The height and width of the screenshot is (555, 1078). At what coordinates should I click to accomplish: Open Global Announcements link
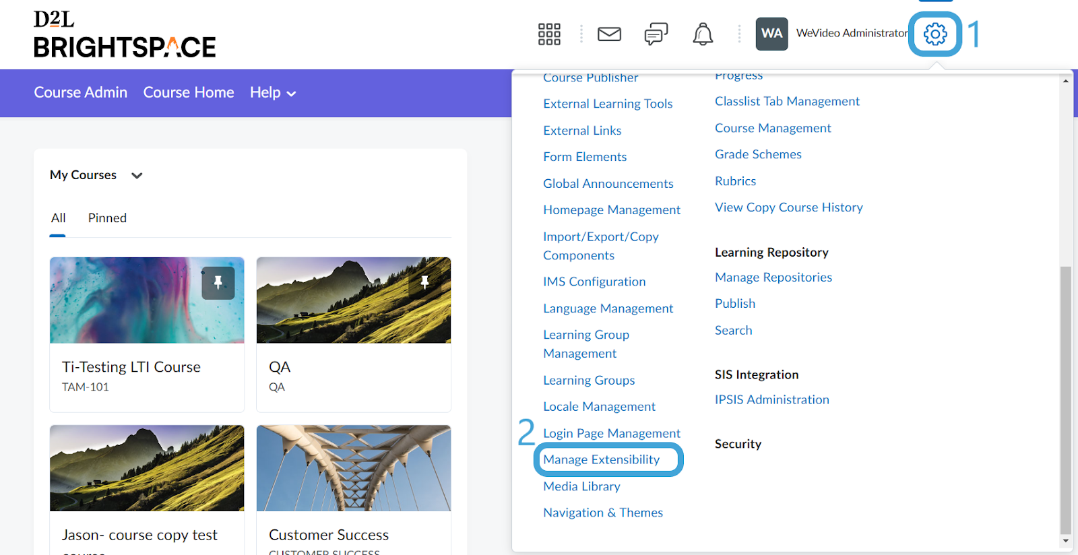[x=608, y=184]
